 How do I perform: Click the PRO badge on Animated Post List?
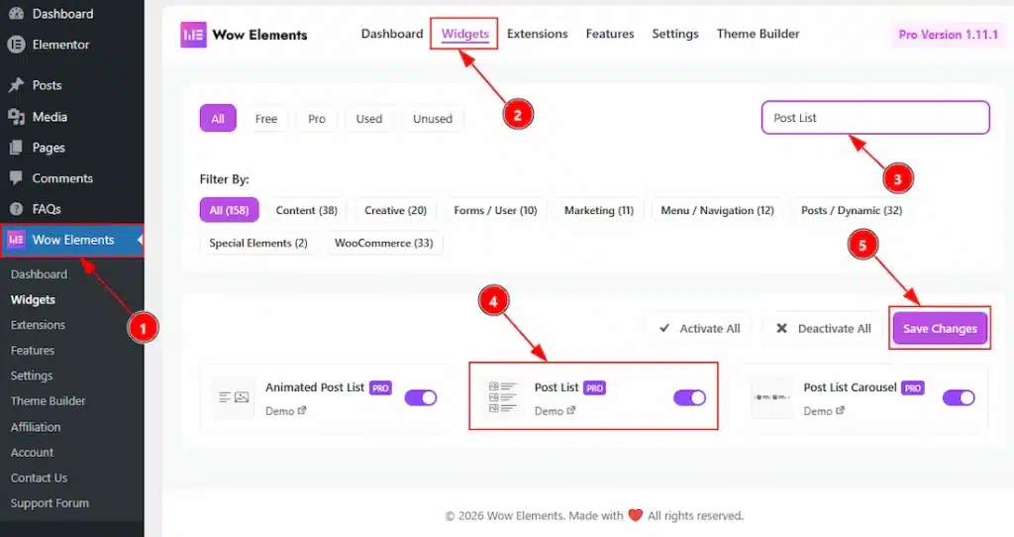(380, 388)
